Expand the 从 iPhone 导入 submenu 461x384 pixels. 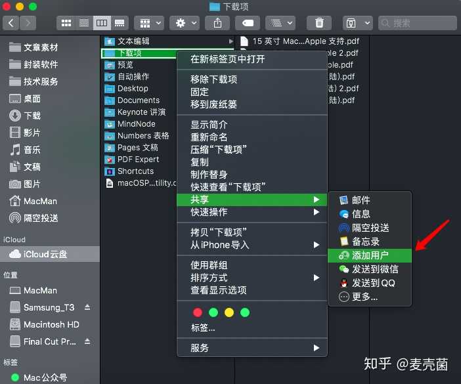pyautogui.click(x=252, y=245)
